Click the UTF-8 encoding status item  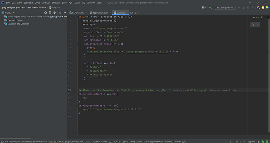(x=243, y=141)
